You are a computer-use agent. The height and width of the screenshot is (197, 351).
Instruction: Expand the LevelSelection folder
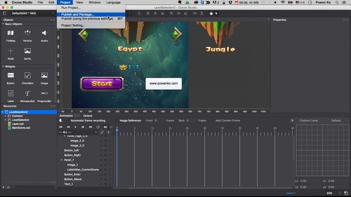[5, 120]
